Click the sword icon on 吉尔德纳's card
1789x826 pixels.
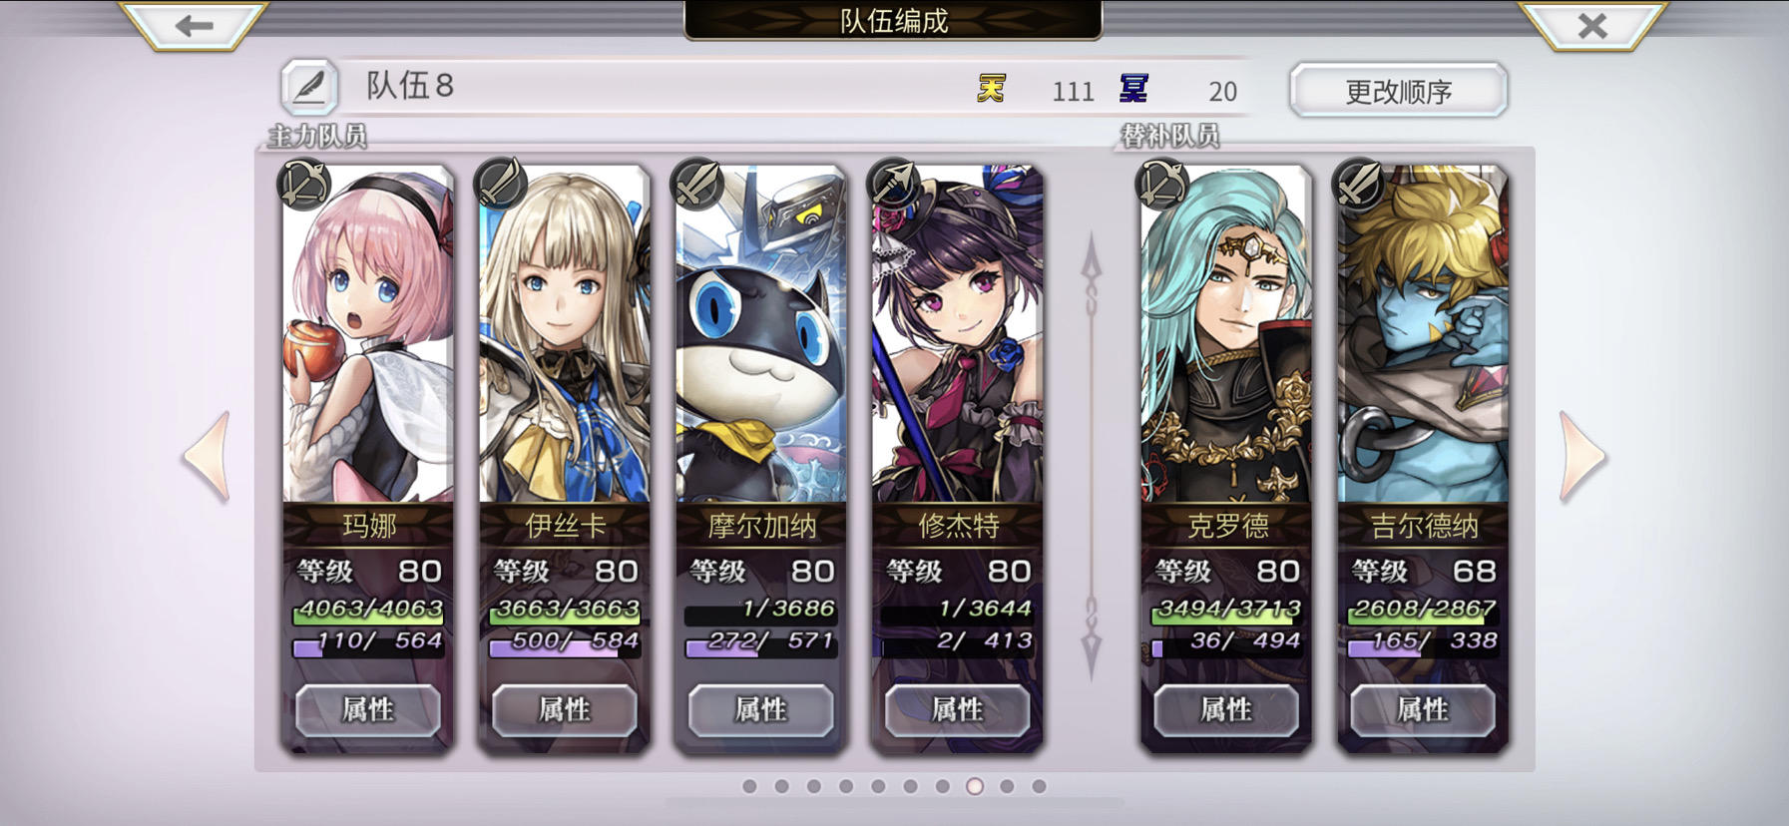coord(1359,184)
